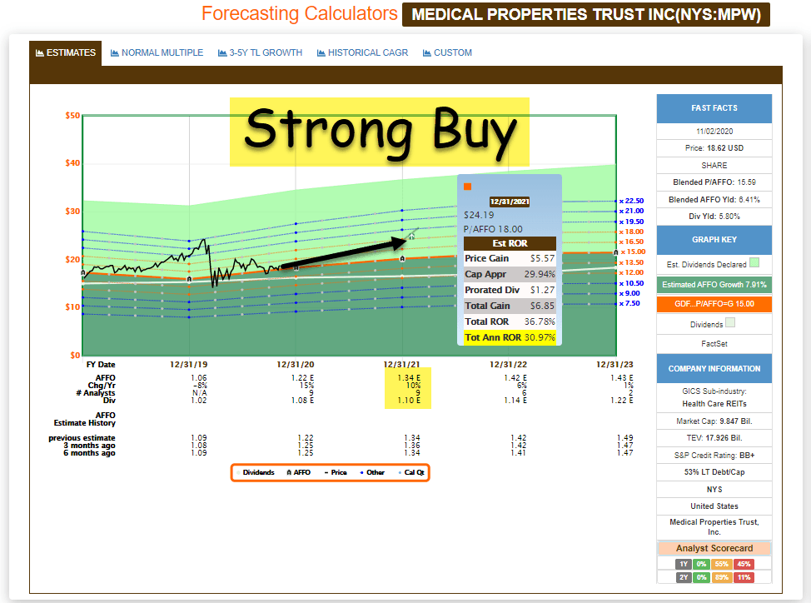Click the MEDICAL PROPERTIES TRUST INC(NYS:MPW) title
The image size is (811, 603).
pyautogui.click(x=586, y=14)
